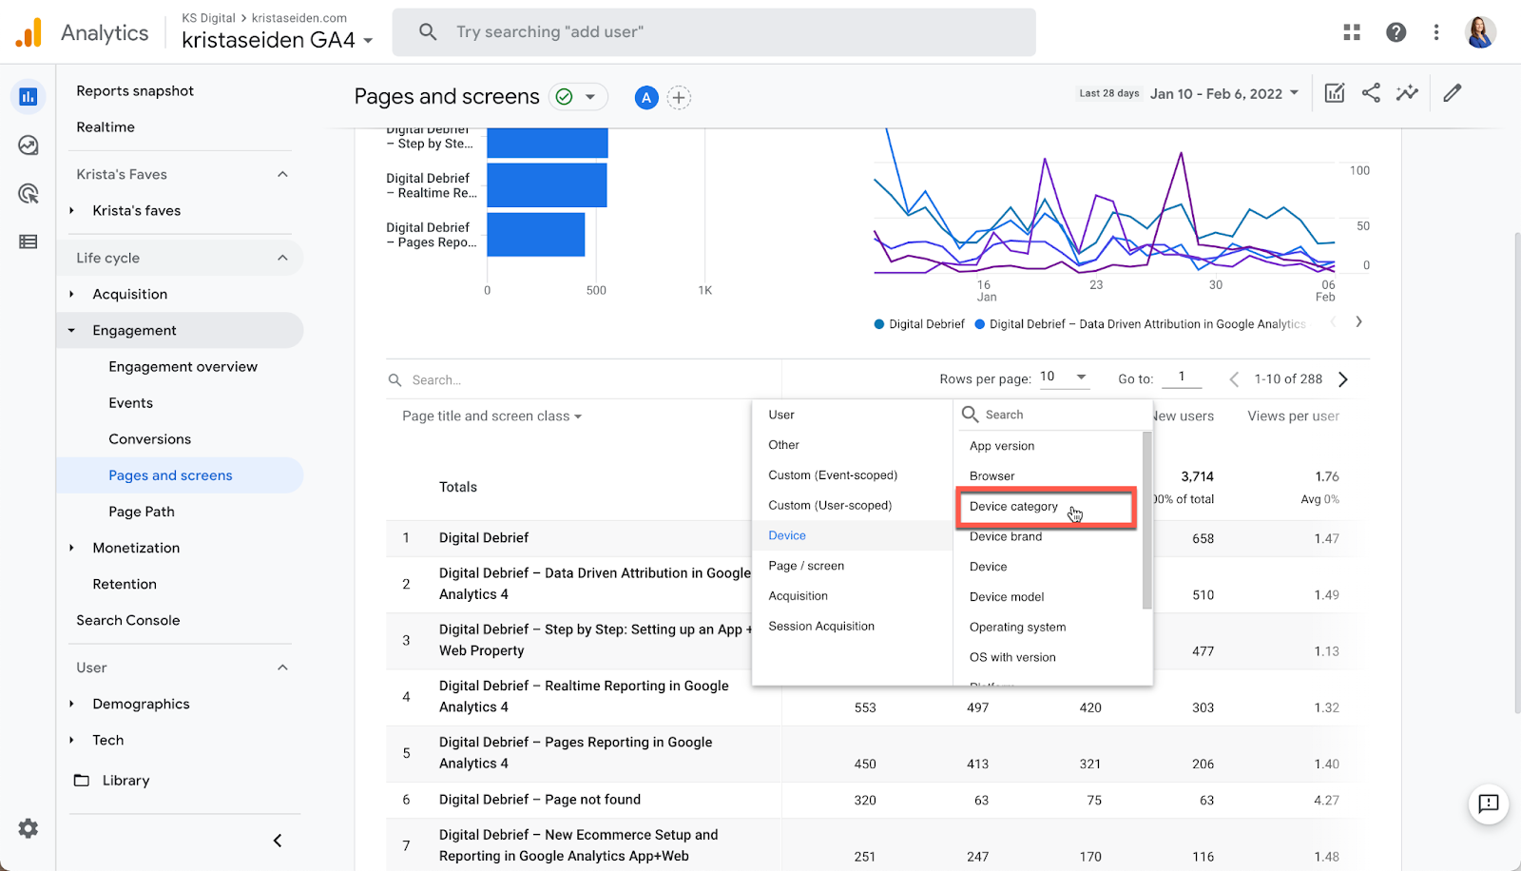Go to the next table page
The image size is (1521, 871).
(x=1343, y=379)
